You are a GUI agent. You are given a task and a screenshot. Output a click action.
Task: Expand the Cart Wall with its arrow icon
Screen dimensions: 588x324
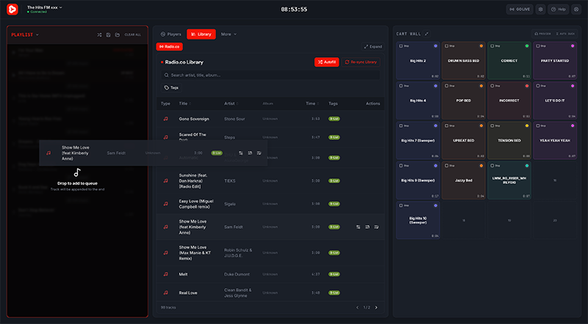426,34
